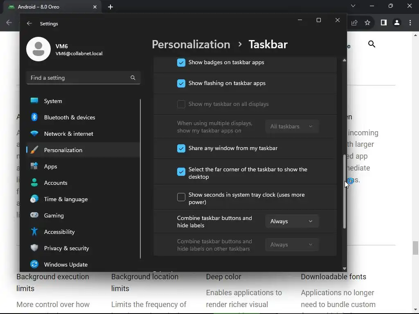419x314 pixels.
Task: Click the Windows Update refresh icon
Action: coord(34,265)
